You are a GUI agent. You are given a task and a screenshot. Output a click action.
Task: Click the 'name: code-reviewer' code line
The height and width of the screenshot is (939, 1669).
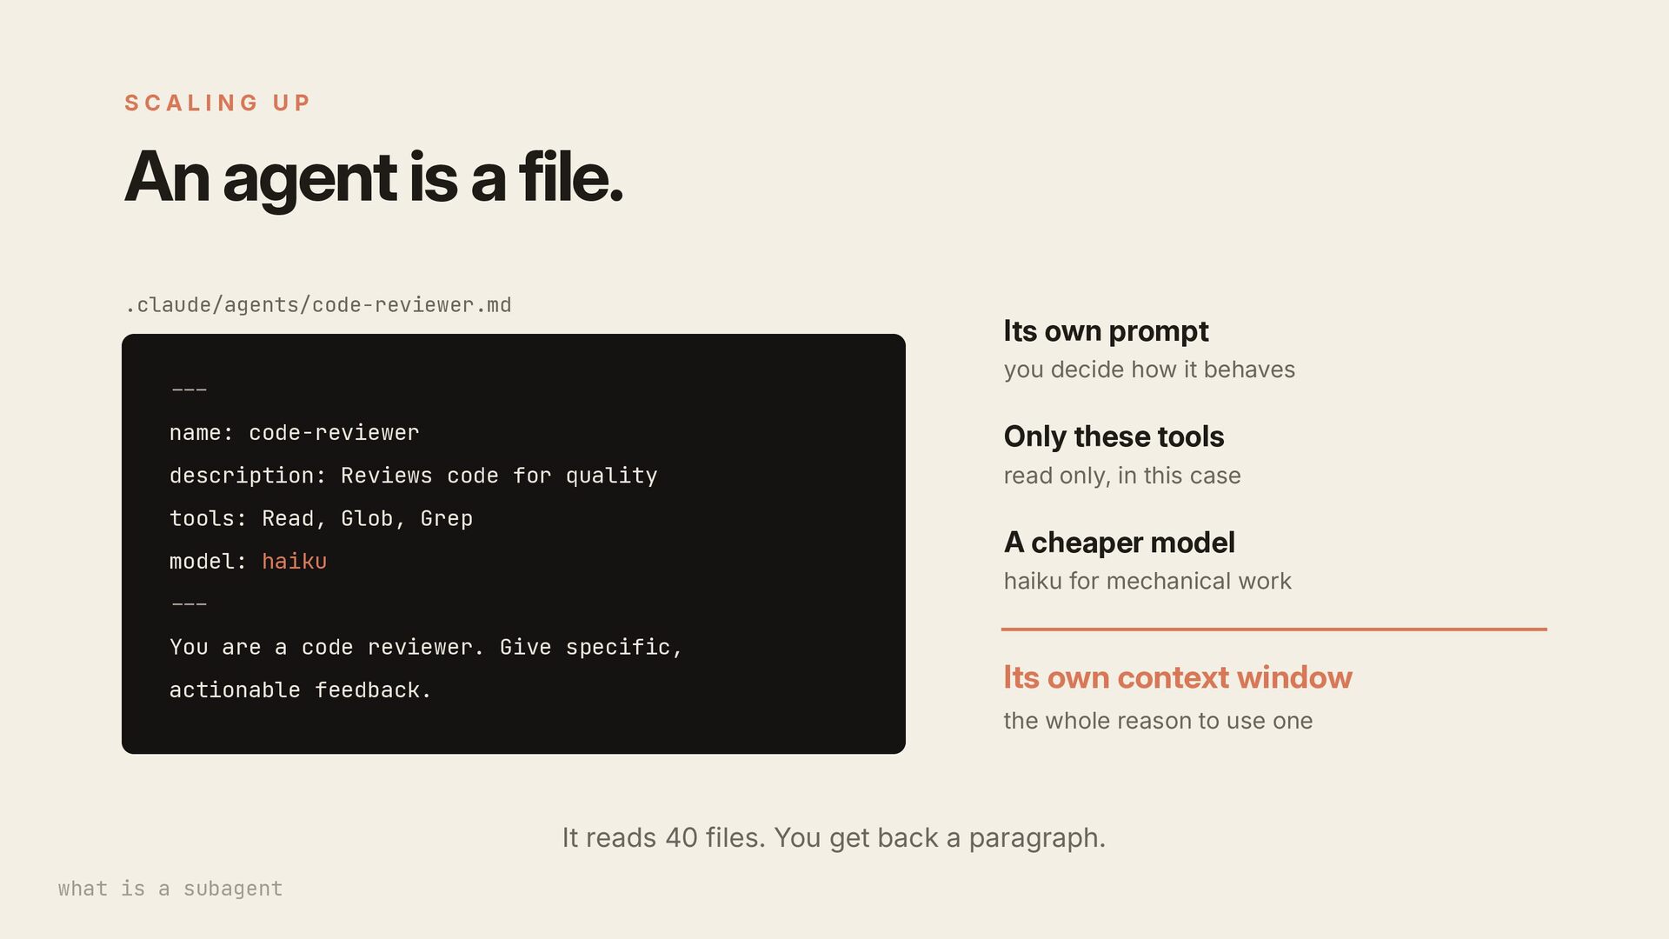tap(294, 432)
